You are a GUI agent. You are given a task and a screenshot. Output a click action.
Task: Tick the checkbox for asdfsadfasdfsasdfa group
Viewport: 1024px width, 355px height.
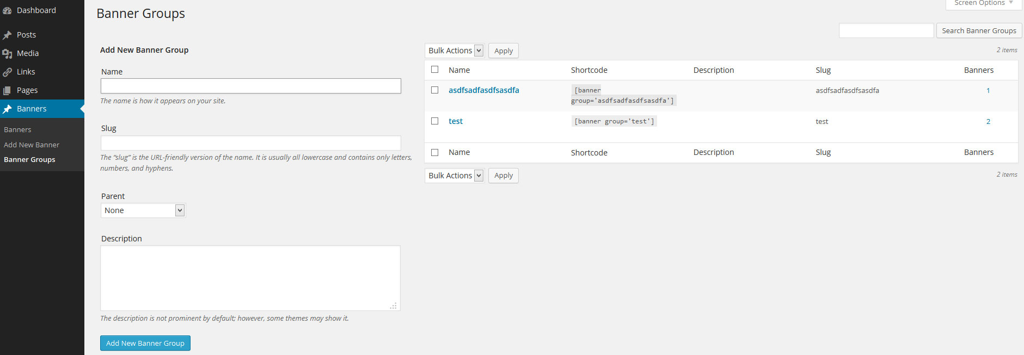(x=434, y=90)
